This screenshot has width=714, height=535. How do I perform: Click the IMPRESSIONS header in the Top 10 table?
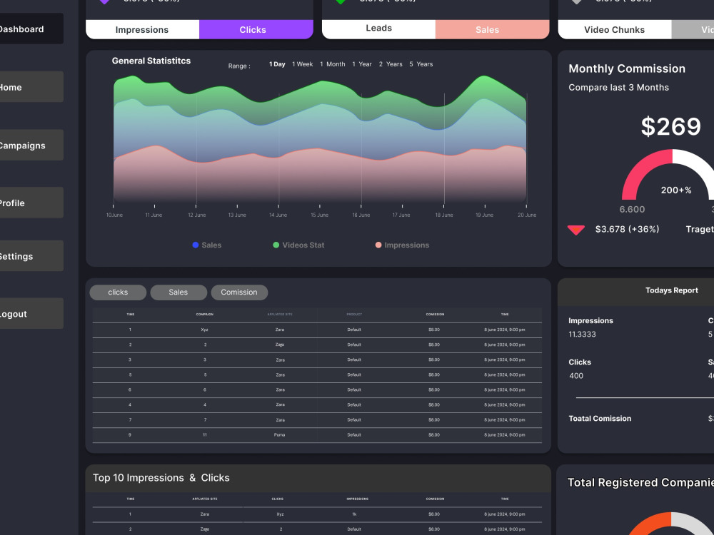tap(358, 499)
